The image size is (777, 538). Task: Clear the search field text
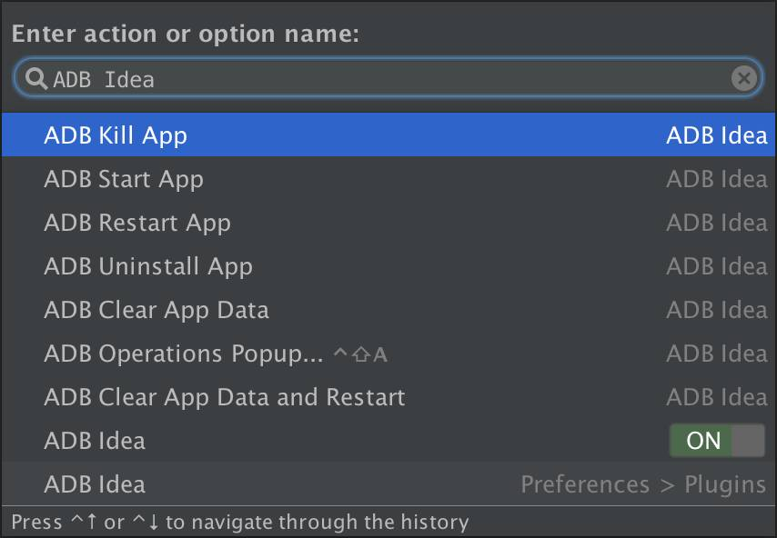point(743,79)
